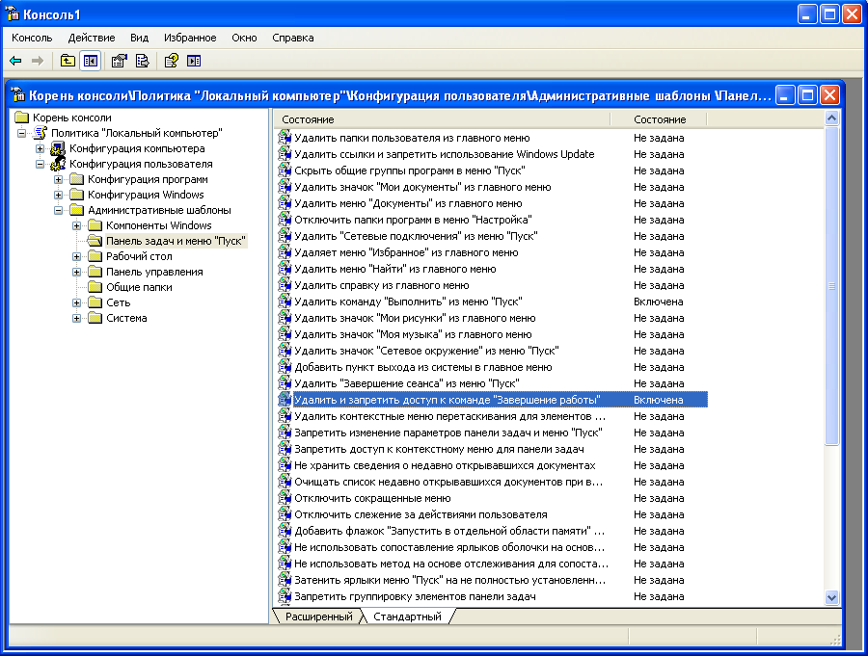
Task: Open the Действие menu
Action: click(92, 38)
